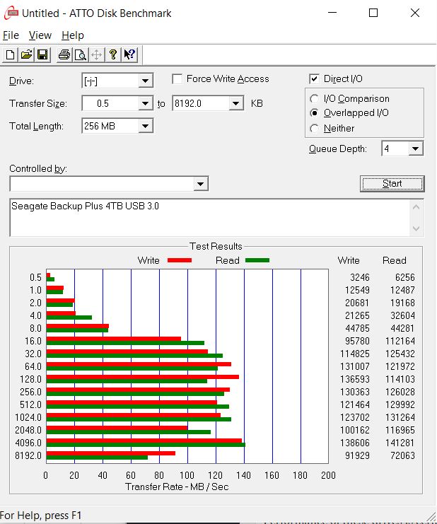Click the Print Preview toolbar icon

[81, 54]
